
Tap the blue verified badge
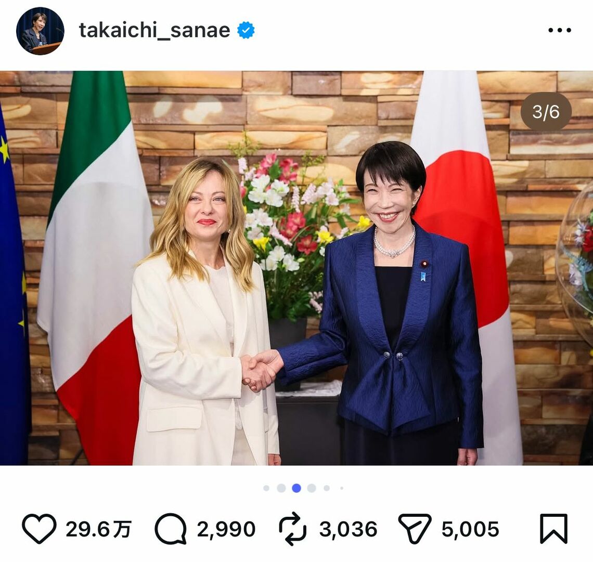(246, 31)
